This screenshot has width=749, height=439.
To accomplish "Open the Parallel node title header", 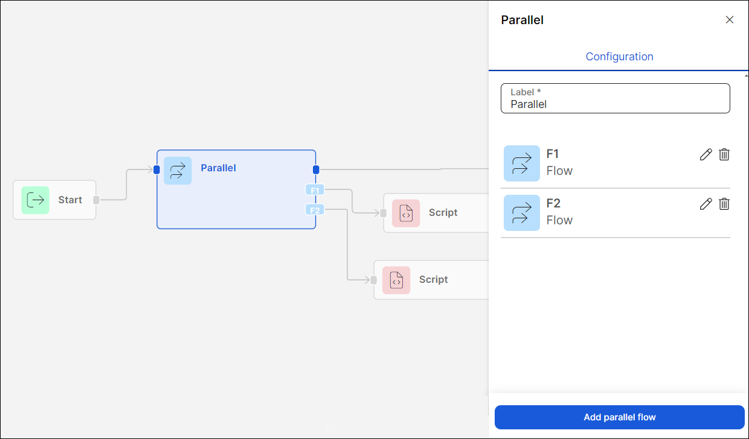I will point(522,20).
